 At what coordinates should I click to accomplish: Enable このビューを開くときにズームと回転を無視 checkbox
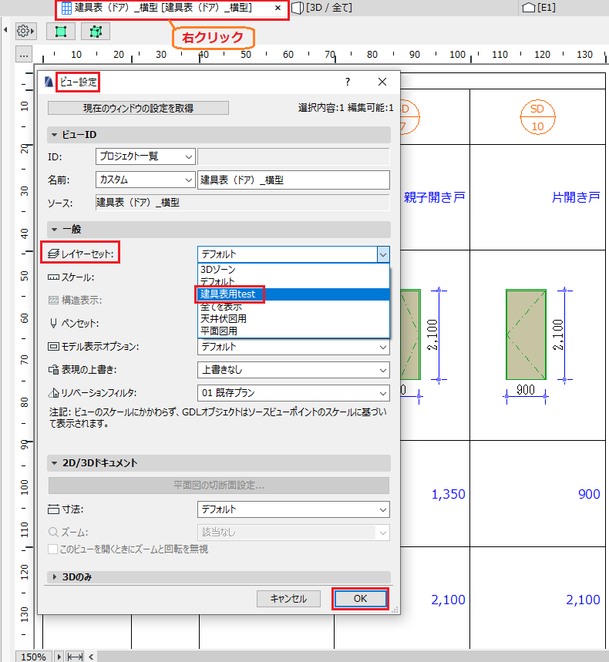[52, 549]
